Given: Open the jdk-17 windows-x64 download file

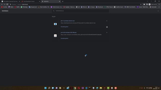Looking at the screenshot, I should (68, 21).
